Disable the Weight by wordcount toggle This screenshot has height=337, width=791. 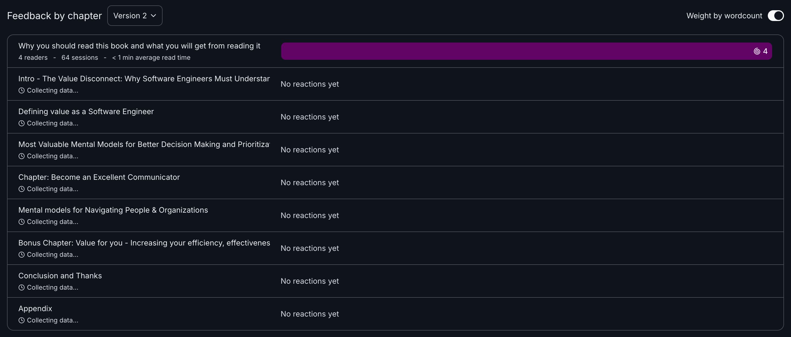[x=775, y=16]
